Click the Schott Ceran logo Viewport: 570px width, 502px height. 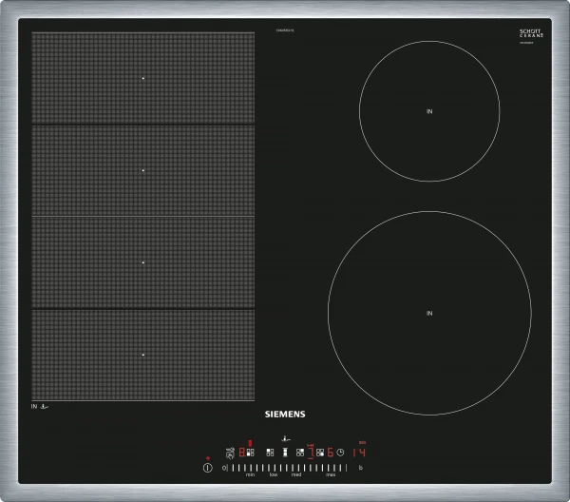(x=531, y=34)
